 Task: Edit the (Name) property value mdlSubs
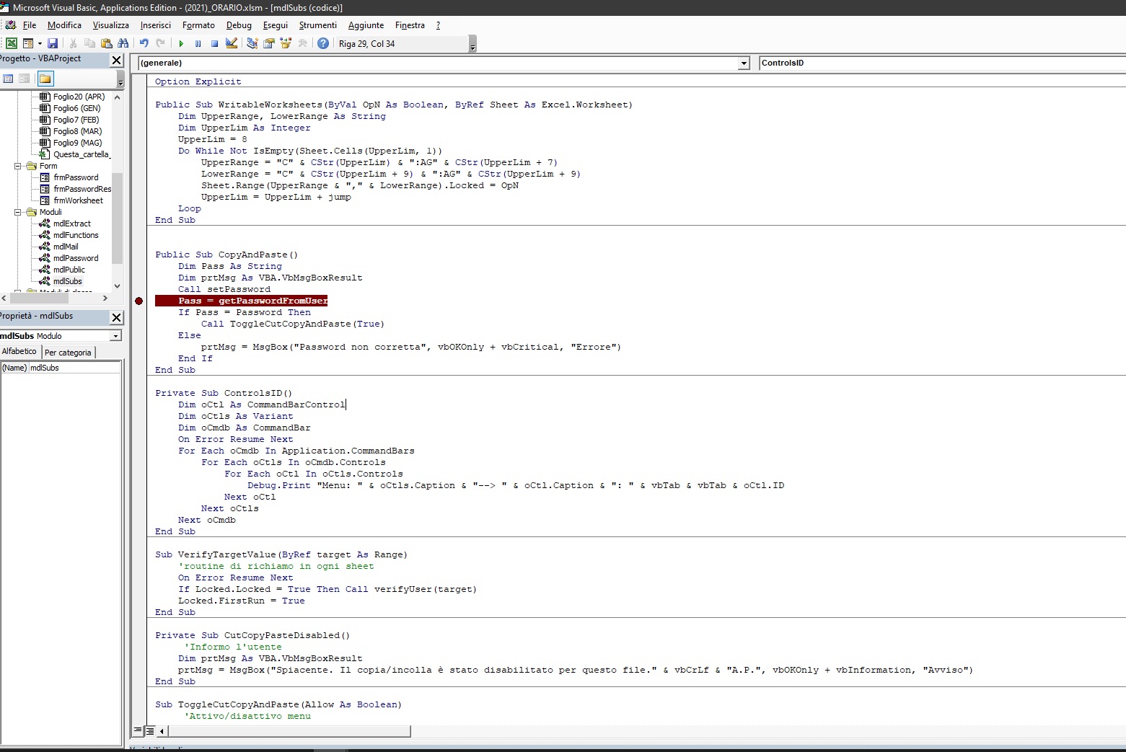(74, 368)
